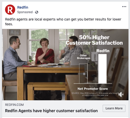The image size is (130, 118).
Task: Unmute the video with the speaker icon
Action: 121,94
